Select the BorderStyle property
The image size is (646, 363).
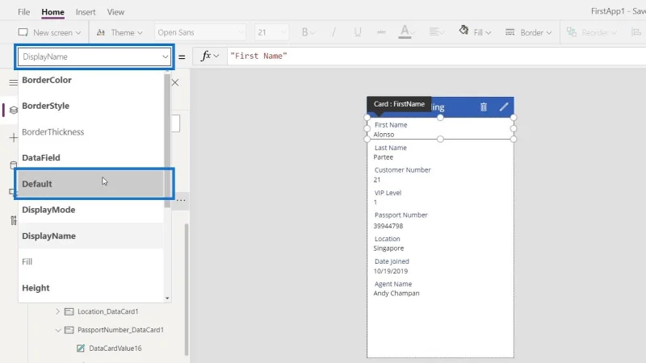pos(90,106)
